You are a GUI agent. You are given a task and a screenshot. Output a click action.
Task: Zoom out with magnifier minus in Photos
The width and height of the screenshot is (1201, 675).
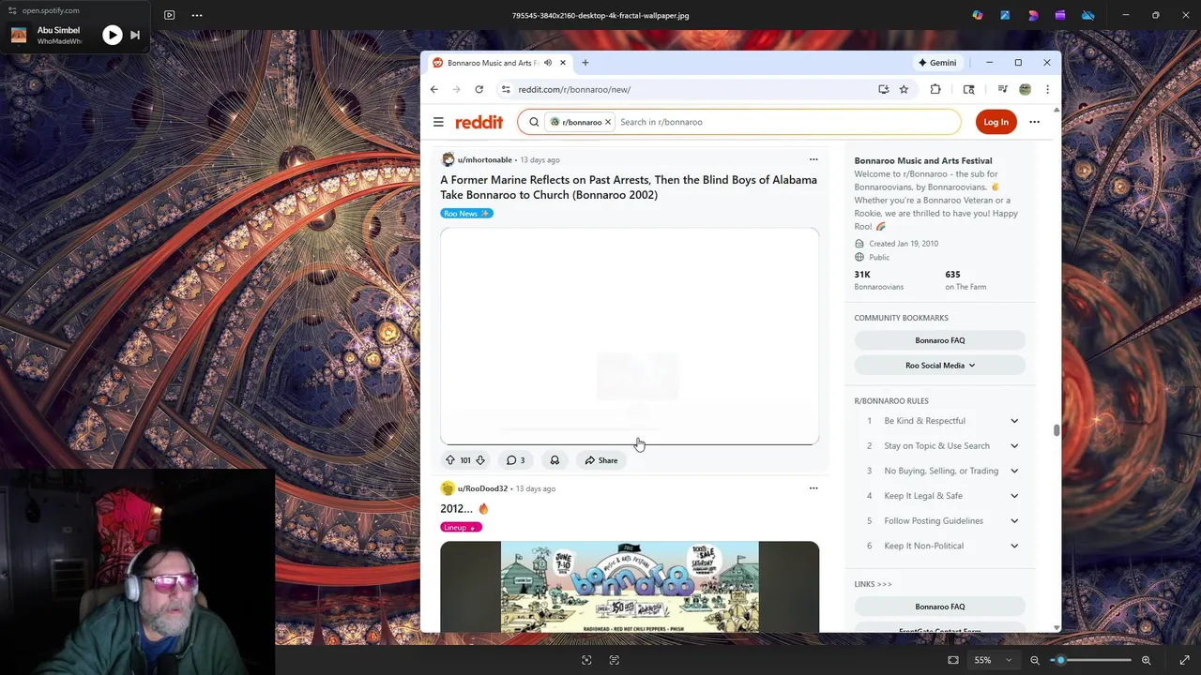(1036, 660)
